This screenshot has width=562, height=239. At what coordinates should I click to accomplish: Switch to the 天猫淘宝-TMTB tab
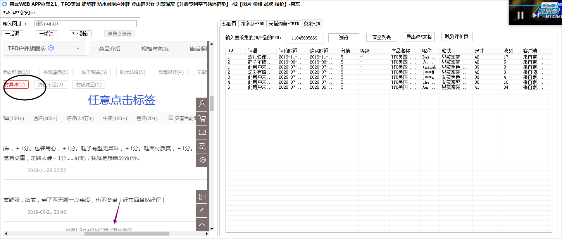pyautogui.click(x=284, y=24)
